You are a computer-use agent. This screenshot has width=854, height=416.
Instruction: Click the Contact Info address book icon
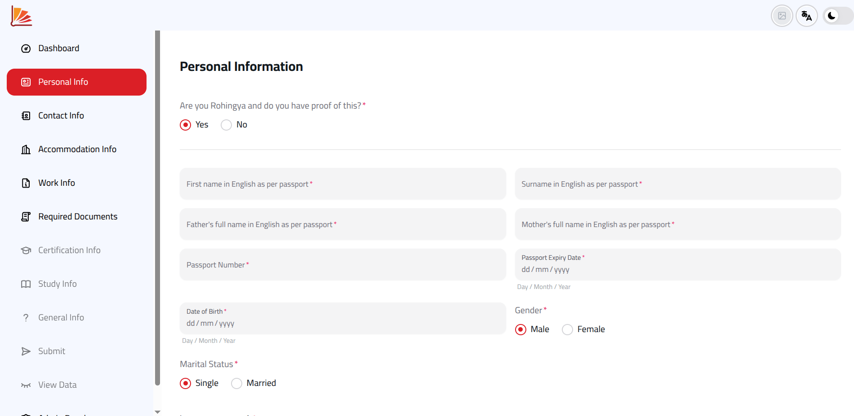(26, 116)
